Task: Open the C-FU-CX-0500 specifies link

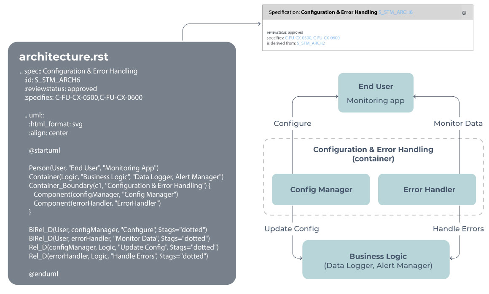Action: (x=298, y=38)
